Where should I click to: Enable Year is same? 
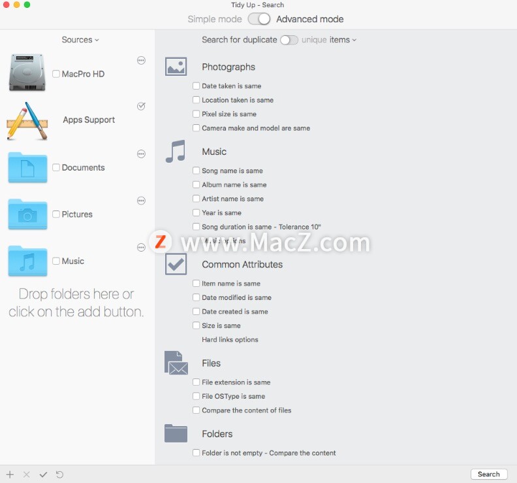(x=196, y=212)
